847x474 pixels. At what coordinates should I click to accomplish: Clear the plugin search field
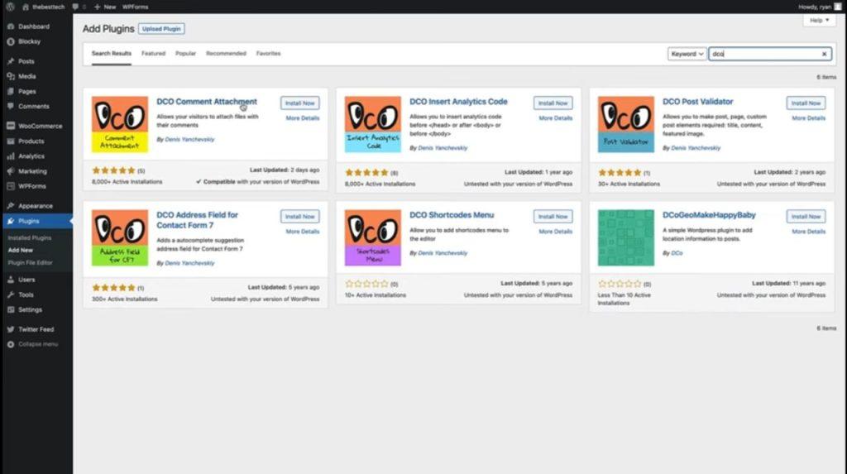[825, 54]
